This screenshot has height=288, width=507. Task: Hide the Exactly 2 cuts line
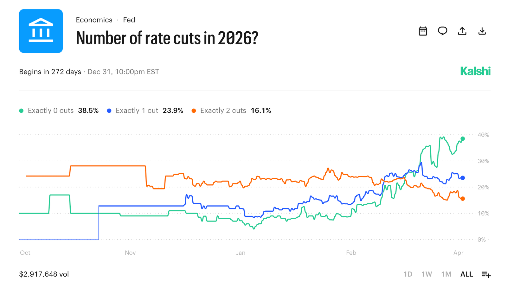pos(223,110)
